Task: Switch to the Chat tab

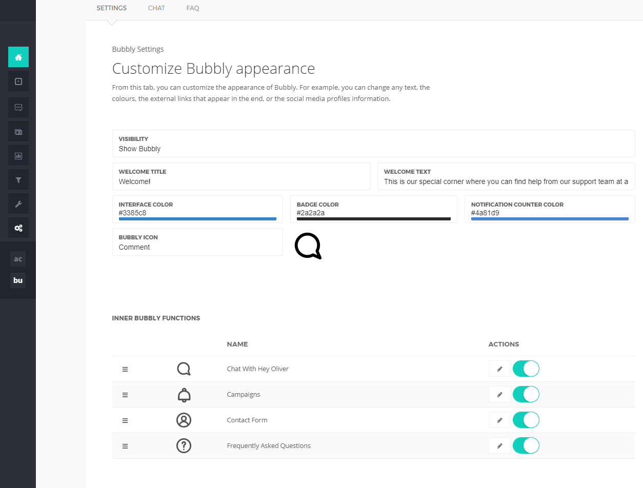Action: [156, 8]
